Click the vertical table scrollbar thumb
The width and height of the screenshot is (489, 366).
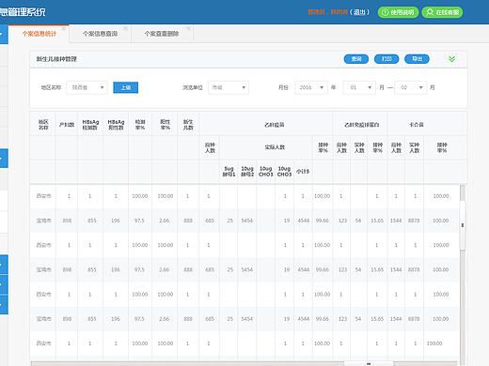coord(463,225)
